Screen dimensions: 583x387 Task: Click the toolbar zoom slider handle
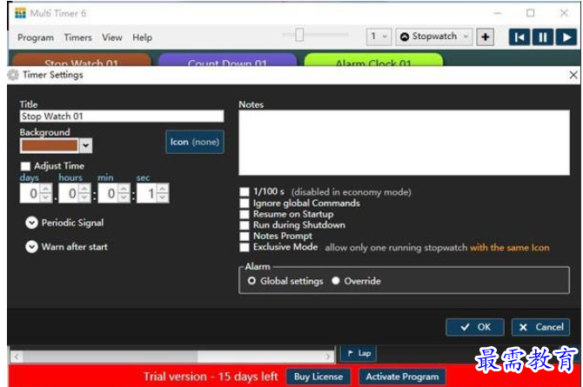(x=299, y=35)
